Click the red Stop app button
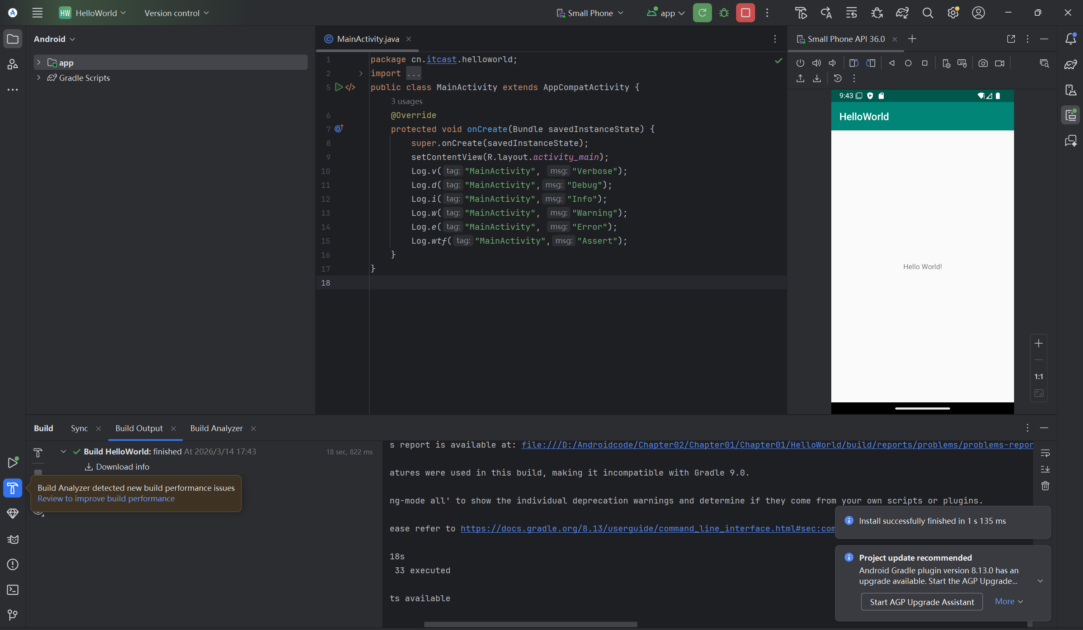 (745, 13)
